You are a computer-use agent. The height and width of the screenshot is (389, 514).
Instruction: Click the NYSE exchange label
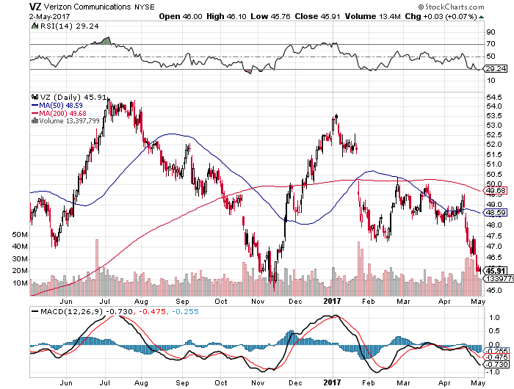point(145,7)
